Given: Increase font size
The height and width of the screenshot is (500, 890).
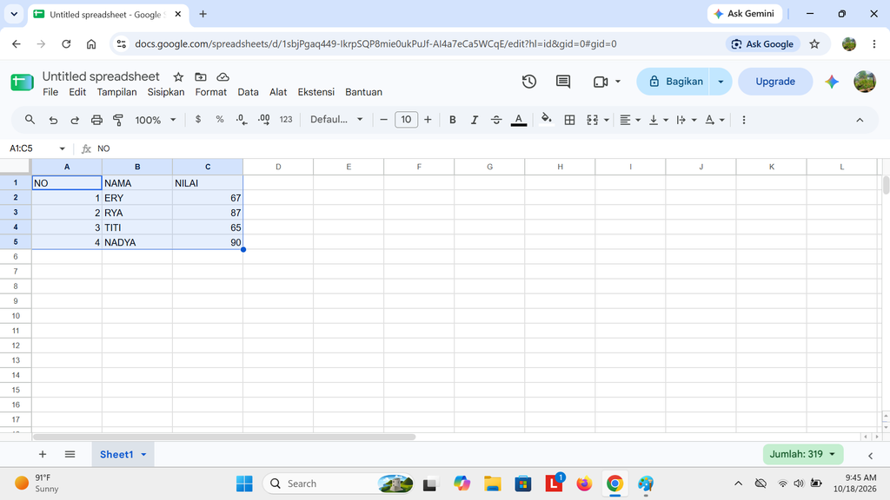Looking at the screenshot, I should tap(428, 120).
